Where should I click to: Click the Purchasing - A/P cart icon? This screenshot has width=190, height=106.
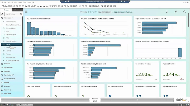(2, 75)
